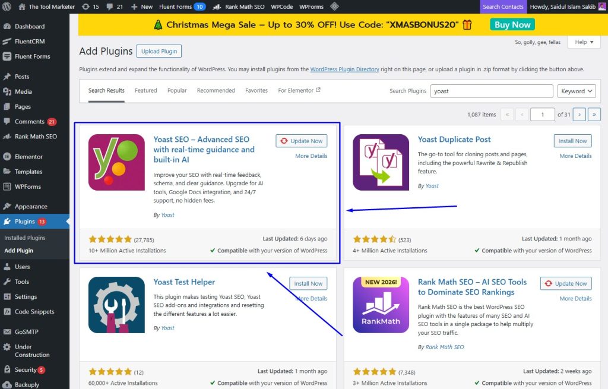This screenshot has height=389, width=608.
Task: Expand the Help dropdown tab
Action: point(584,42)
